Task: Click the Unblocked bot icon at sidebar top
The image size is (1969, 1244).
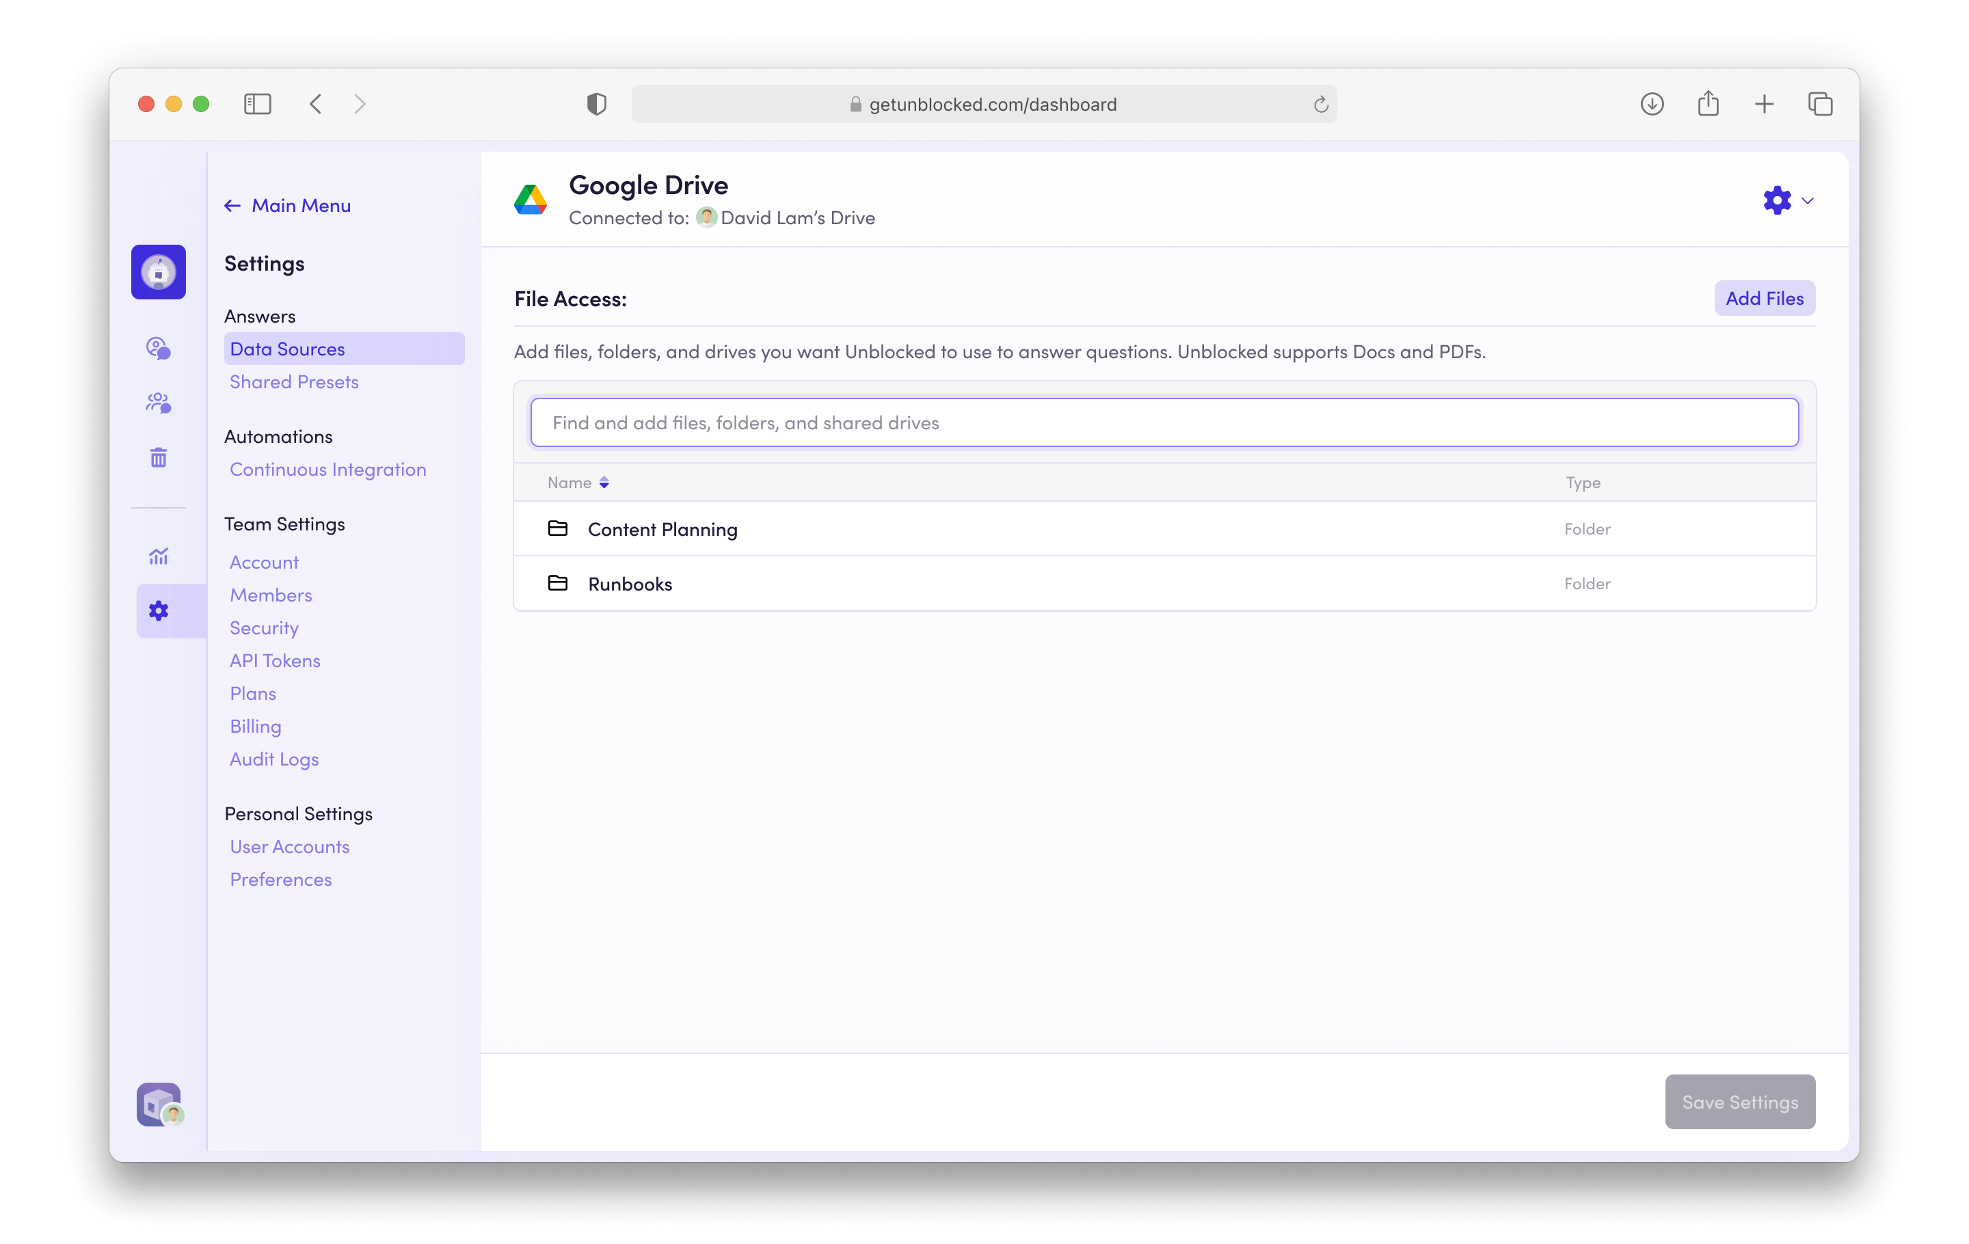Action: [x=158, y=272]
